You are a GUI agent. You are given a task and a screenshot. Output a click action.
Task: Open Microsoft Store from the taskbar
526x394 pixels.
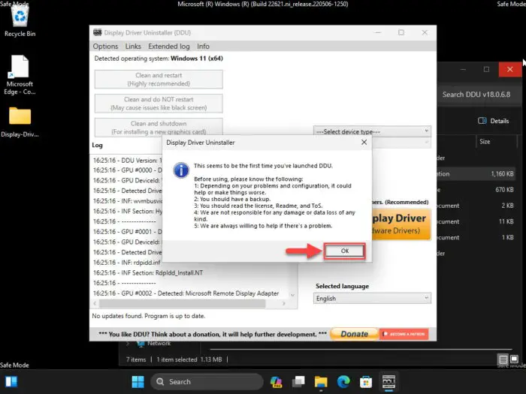(x=366, y=381)
